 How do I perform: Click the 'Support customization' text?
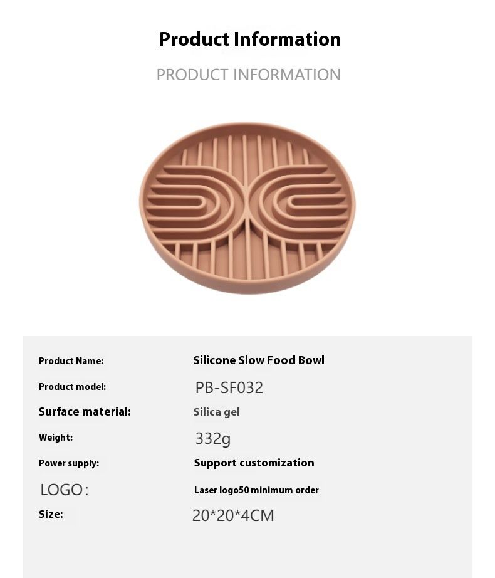[254, 463]
